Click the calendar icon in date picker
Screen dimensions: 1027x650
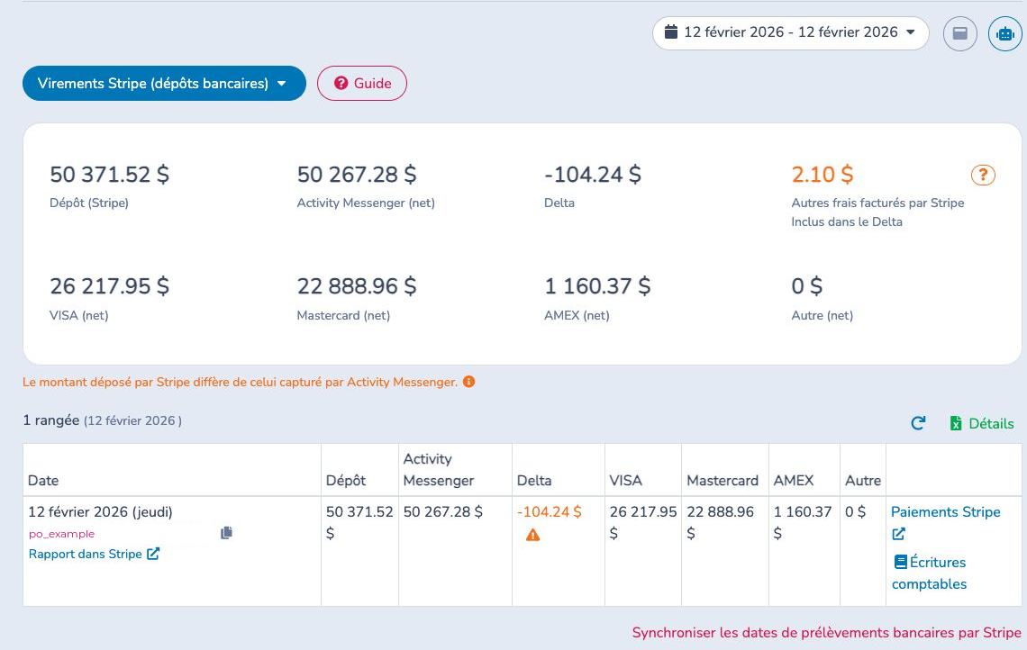tap(671, 32)
